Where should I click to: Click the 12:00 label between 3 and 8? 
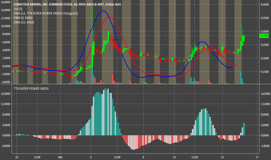(117, 157)
